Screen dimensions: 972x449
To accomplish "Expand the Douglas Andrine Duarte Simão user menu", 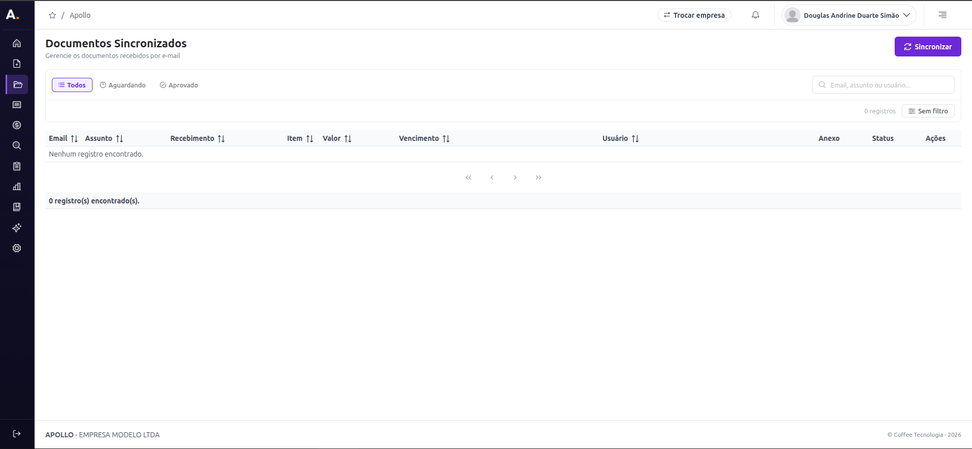I will 849,15.
